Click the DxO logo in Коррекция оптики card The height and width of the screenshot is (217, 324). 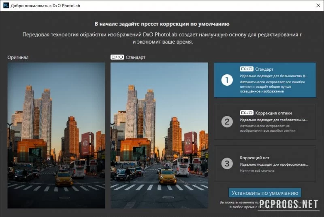247,113
